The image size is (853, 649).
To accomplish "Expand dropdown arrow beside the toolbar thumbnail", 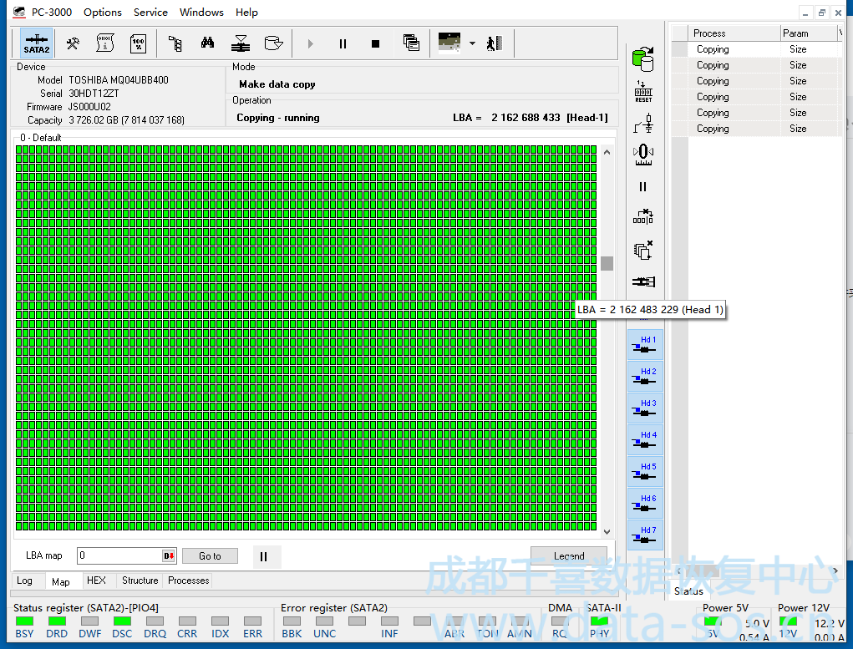I will [x=472, y=43].
